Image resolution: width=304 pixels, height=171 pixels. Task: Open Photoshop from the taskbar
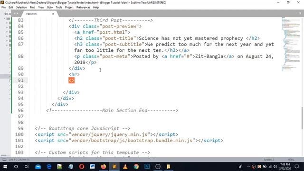coord(147,167)
